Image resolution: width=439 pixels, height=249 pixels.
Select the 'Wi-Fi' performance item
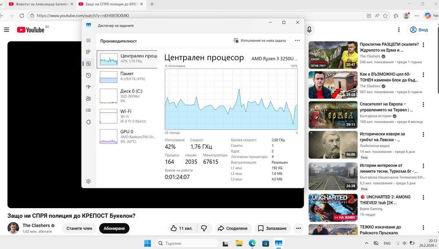pos(127,116)
